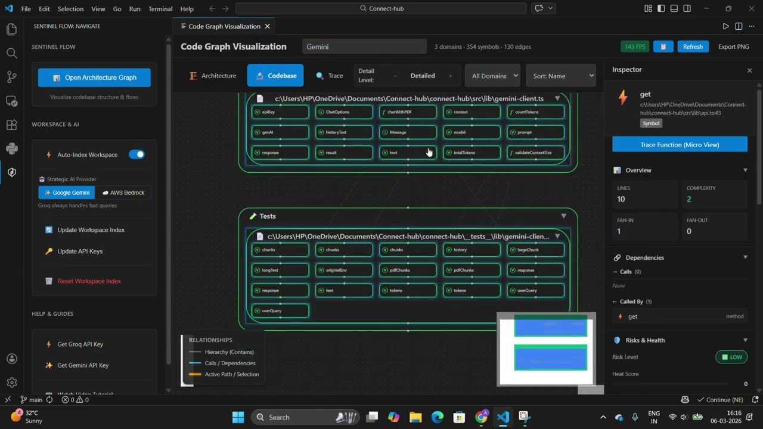Increase the detail level with plus
Screen dimensions: 763x429
coord(450,76)
